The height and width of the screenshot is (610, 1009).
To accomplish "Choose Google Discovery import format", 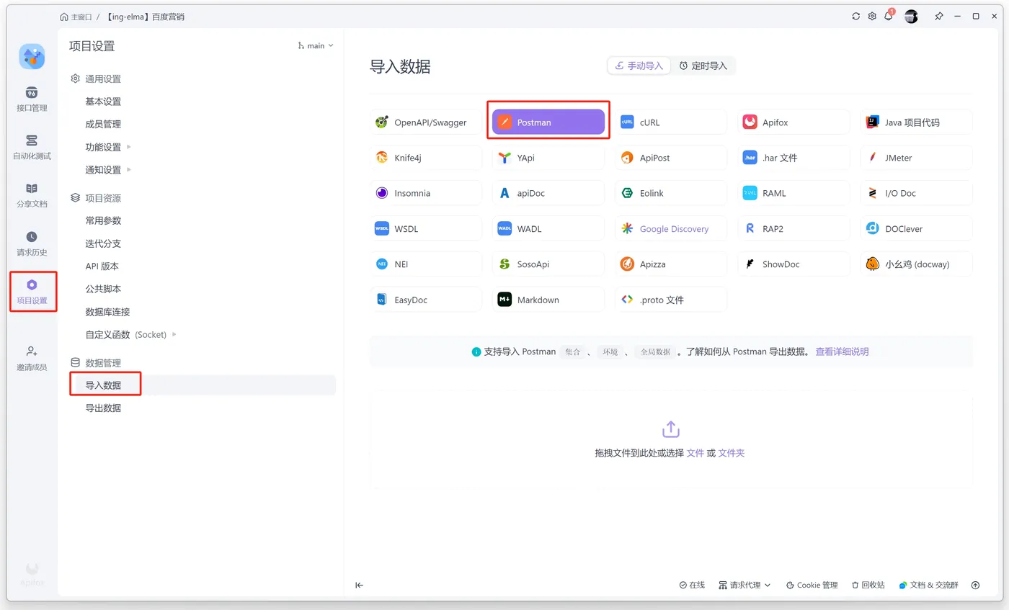I will [x=671, y=229].
